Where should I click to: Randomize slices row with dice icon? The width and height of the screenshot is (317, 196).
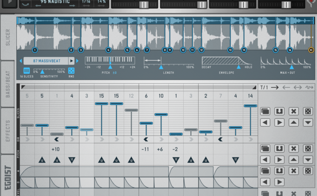(x=308, y=111)
